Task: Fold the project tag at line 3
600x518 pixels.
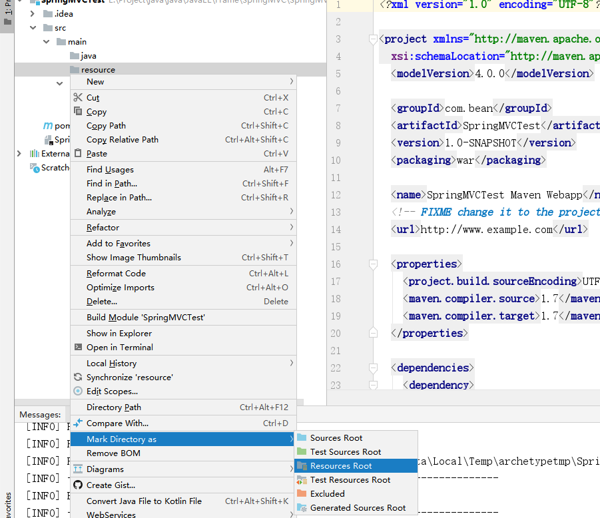Action: pos(373,39)
